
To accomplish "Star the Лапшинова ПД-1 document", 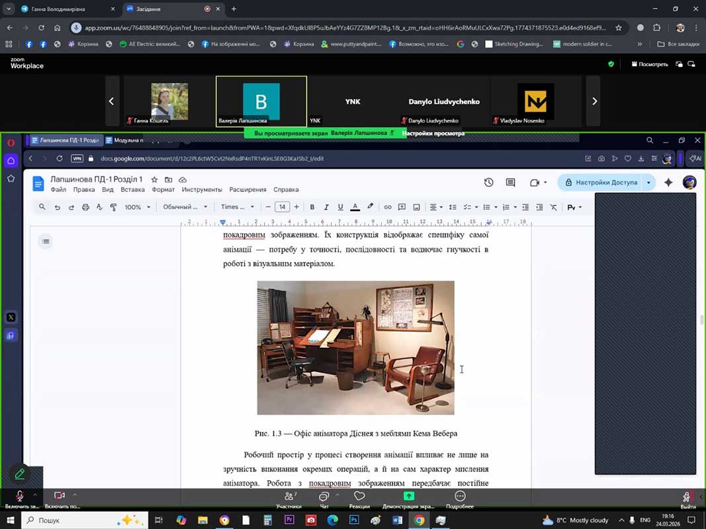I will coord(154,180).
